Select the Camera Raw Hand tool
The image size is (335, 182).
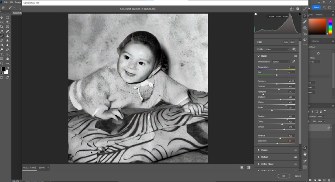(305, 154)
